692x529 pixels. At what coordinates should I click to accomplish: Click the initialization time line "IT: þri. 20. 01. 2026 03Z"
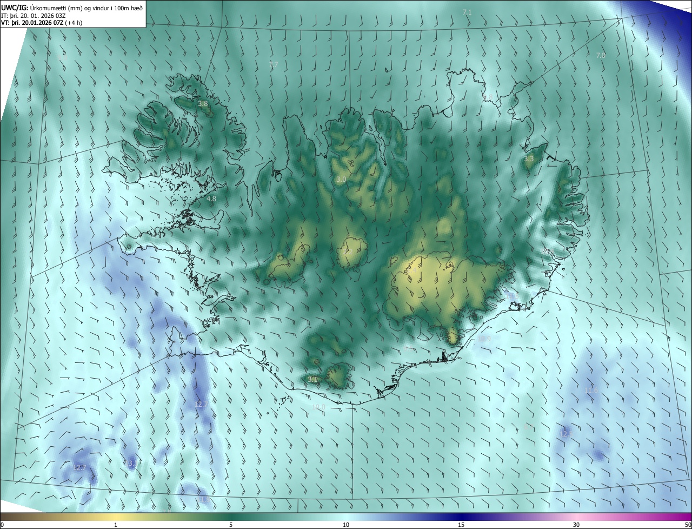[x=34, y=15]
